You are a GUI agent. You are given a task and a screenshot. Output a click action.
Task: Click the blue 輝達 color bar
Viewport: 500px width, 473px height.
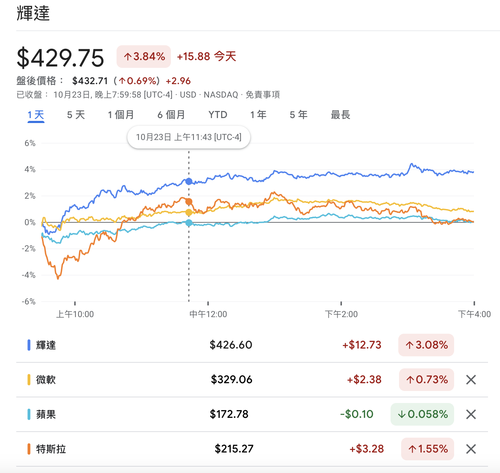pyautogui.click(x=29, y=345)
